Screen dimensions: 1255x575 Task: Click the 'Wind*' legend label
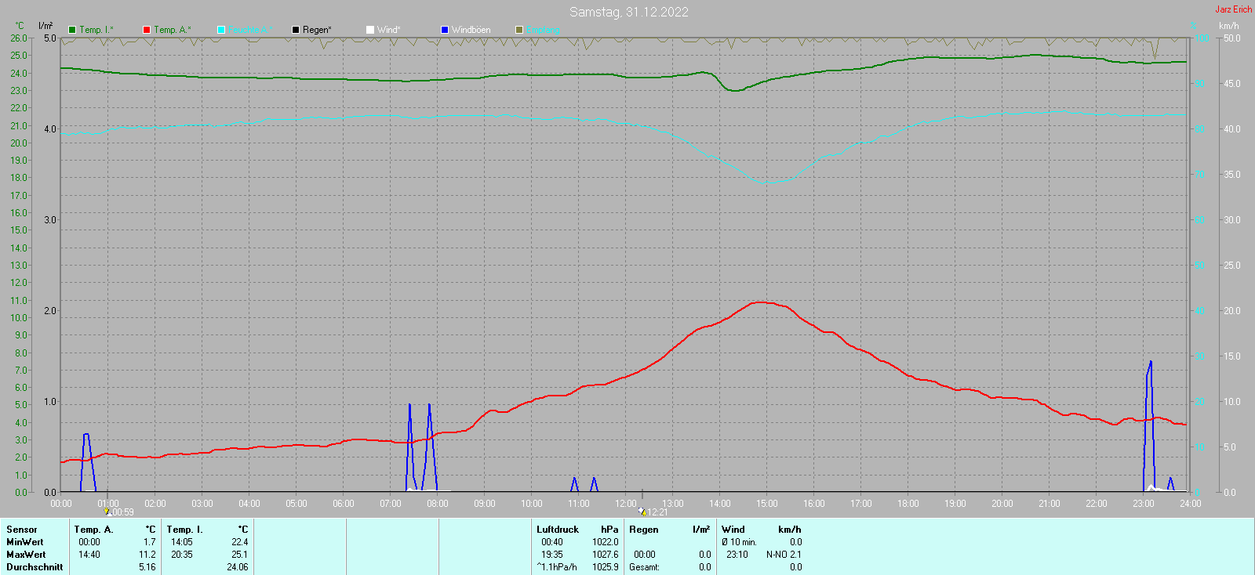pyautogui.click(x=388, y=30)
